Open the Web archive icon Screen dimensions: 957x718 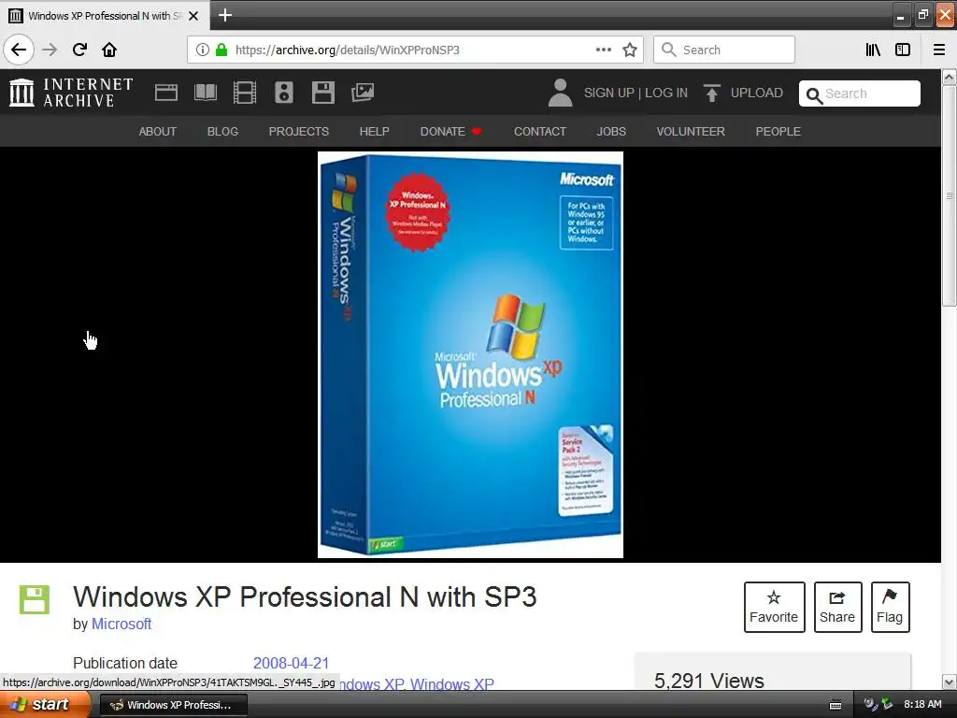pyautogui.click(x=166, y=93)
